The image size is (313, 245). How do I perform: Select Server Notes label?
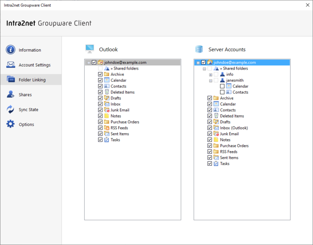tap(225, 140)
